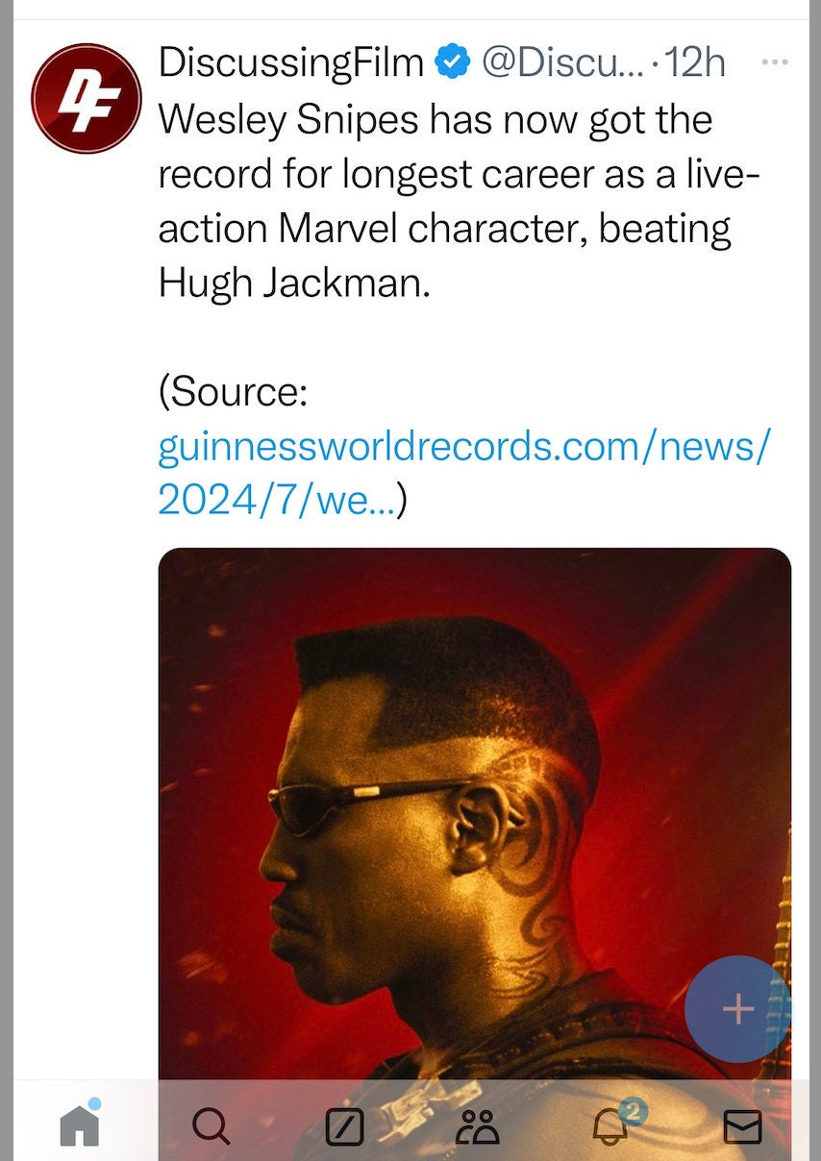Tap the '(Source:' line in the tweet
821x1161 pixels.
tap(233, 392)
